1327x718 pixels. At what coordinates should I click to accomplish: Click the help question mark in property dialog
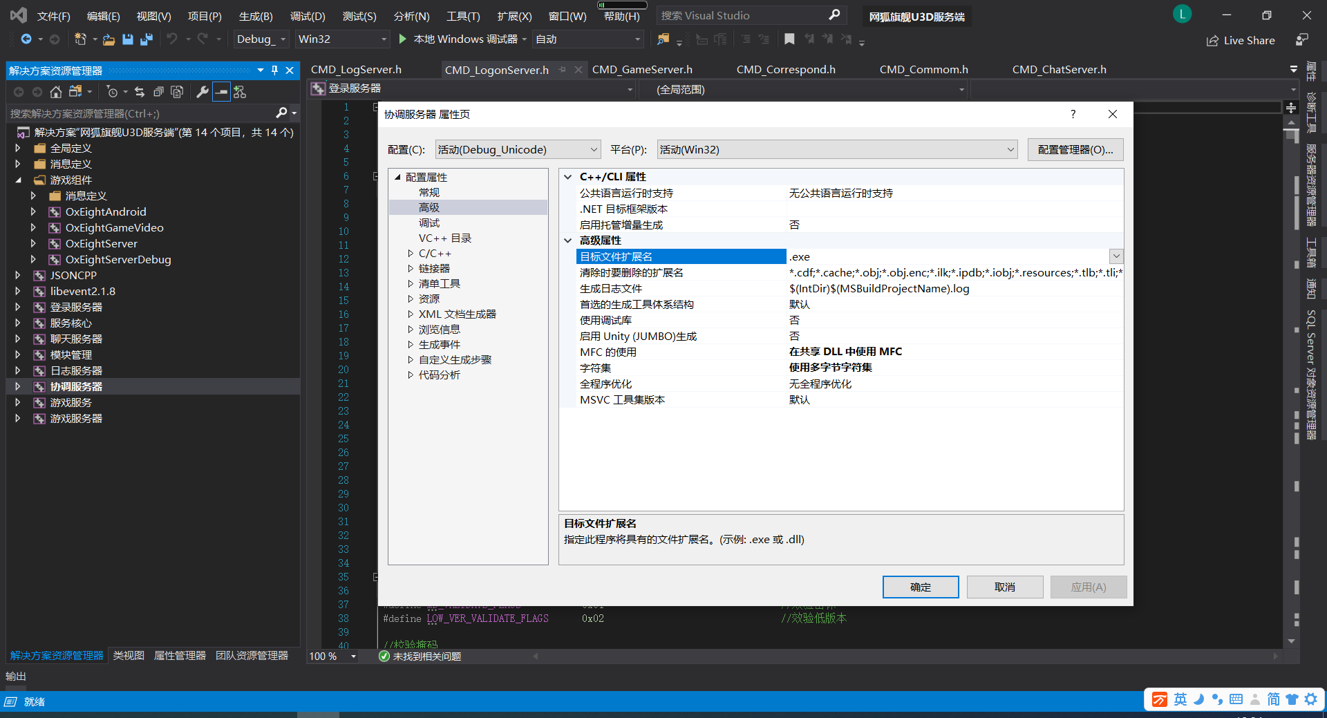[x=1073, y=114]
